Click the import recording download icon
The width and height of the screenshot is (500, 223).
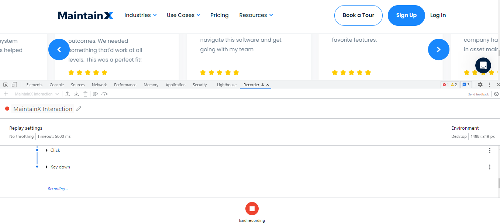(76, 94)
